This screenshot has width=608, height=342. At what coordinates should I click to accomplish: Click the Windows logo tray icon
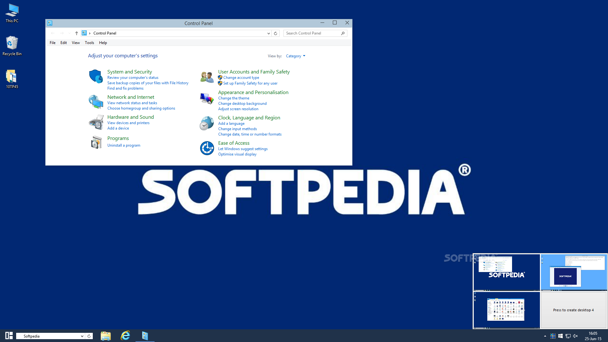[x=560, y=336]
